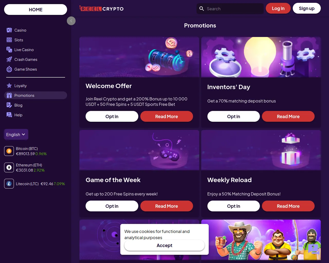Open the Weekly Reload gift thumbnail
Image resolution: width=329 pixels, height=263 pixels.
pos(261,150)
